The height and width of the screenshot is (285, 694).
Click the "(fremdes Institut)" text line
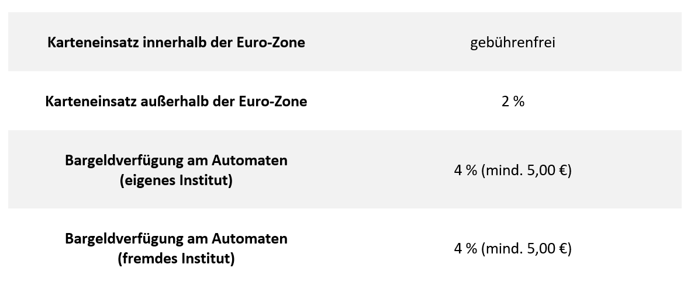176,259
